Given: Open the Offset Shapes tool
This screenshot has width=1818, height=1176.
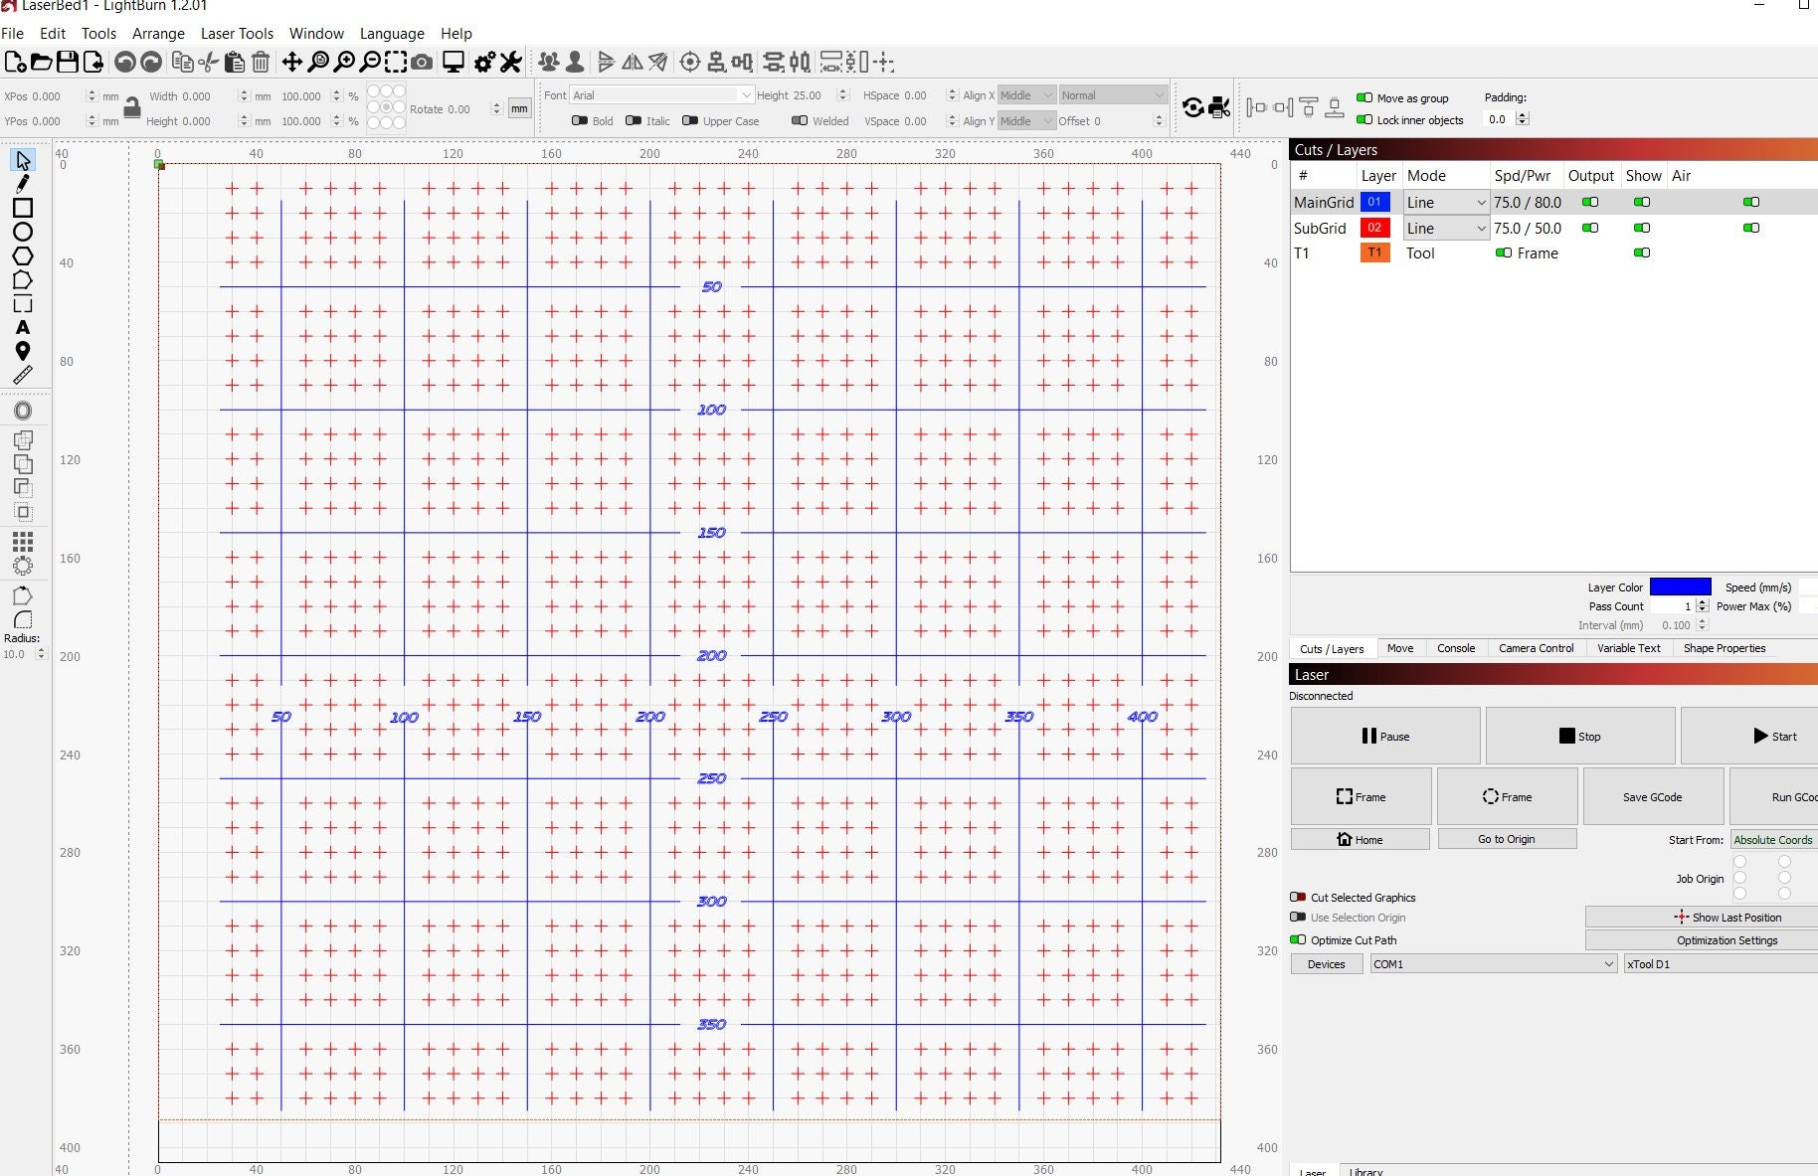Looking at the screenshot, I should coord(22,410).
